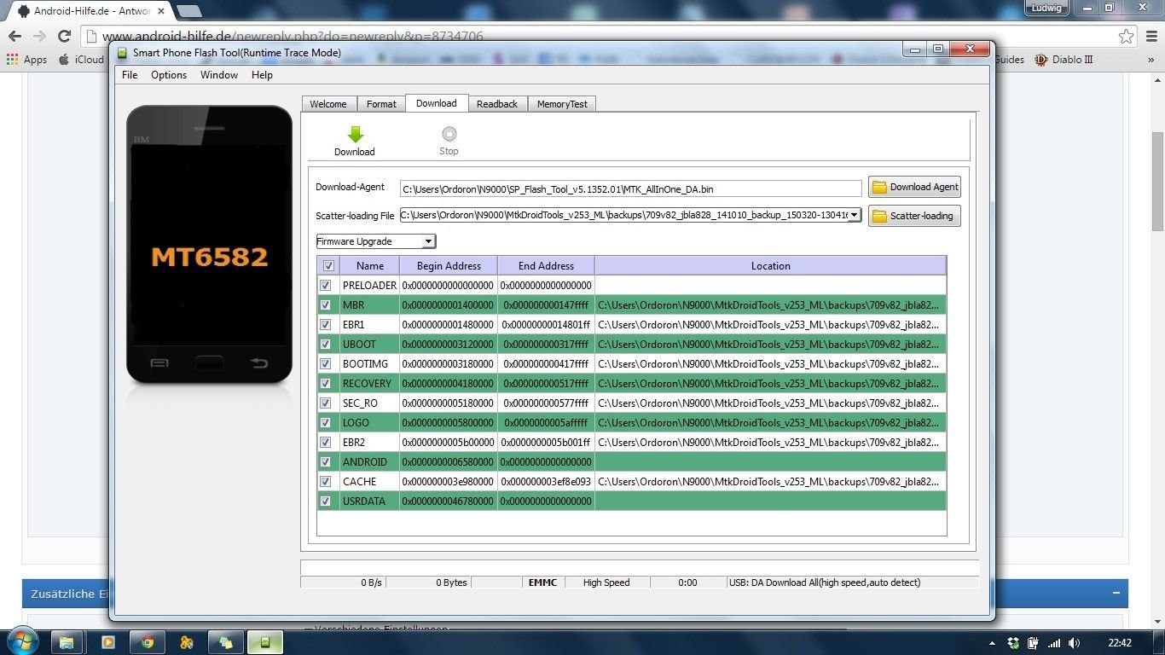Open the Diablo III bookmark in Chrome
Screen dimensions: 1165x655
click(1064, 60)
